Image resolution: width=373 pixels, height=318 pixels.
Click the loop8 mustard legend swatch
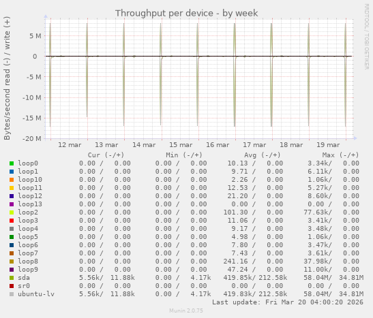(12, 261)
